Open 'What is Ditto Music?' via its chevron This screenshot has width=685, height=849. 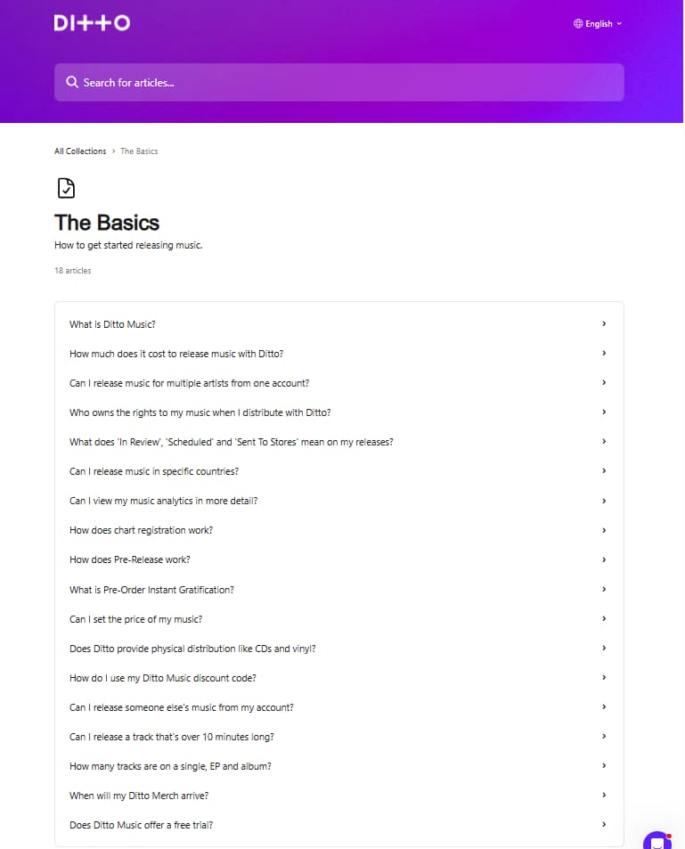click(603, 323)
